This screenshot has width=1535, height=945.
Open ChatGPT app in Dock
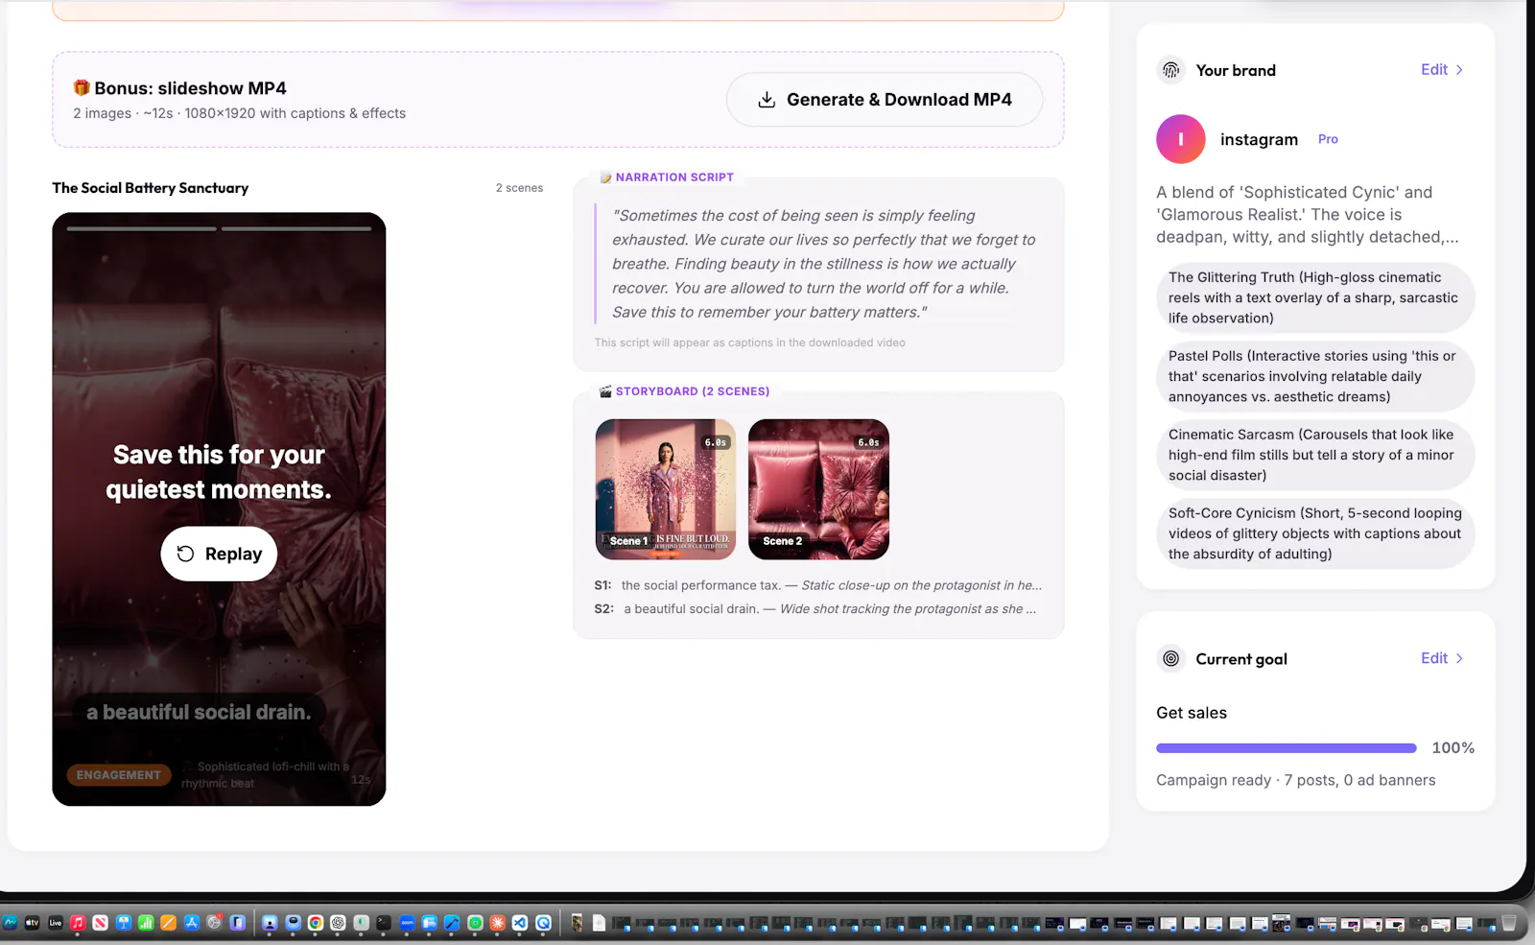(x=338, y=923)
